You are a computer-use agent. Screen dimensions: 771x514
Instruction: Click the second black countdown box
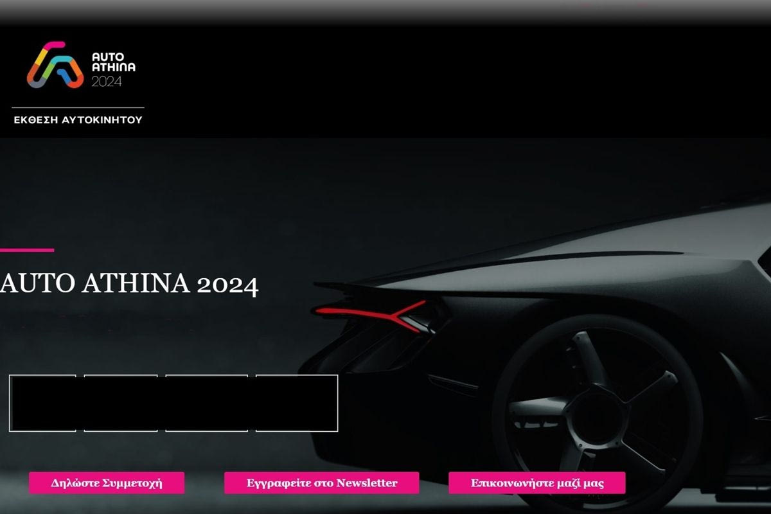(x=121, y=403)
